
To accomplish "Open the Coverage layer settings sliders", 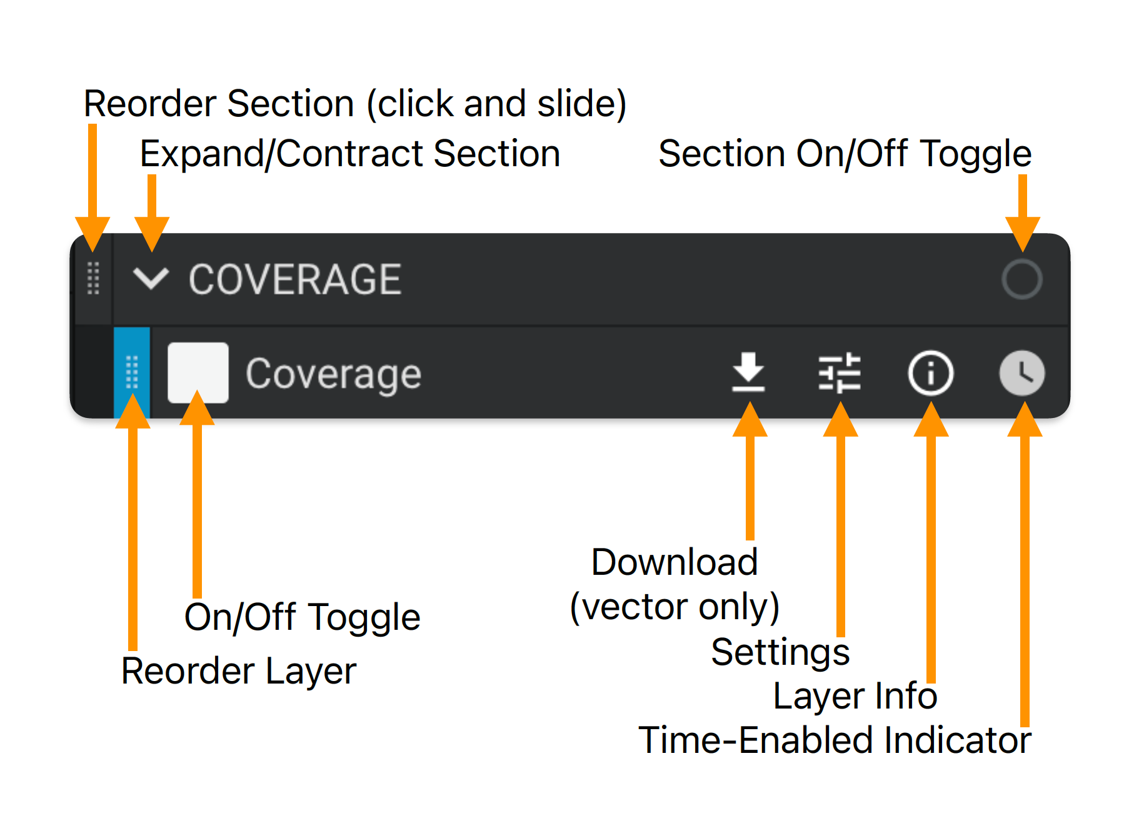I will point(840,373).
